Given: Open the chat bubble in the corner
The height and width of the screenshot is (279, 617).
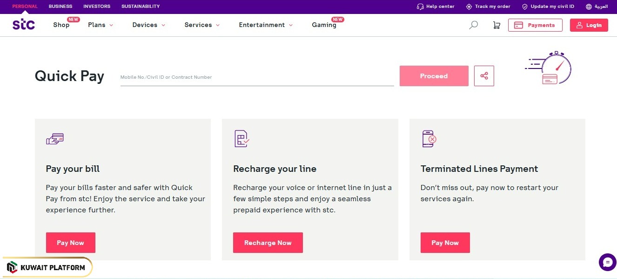Looking at the screenshot, I should (x=607, y=262).
